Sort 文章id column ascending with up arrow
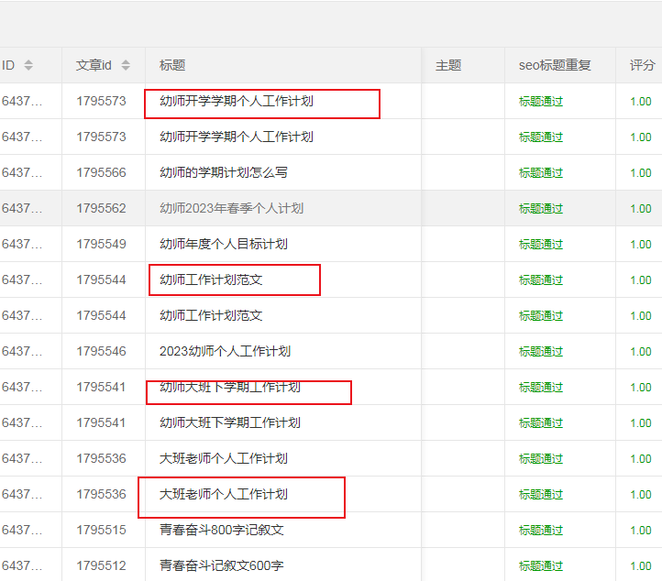 click(x=126, y=61)
